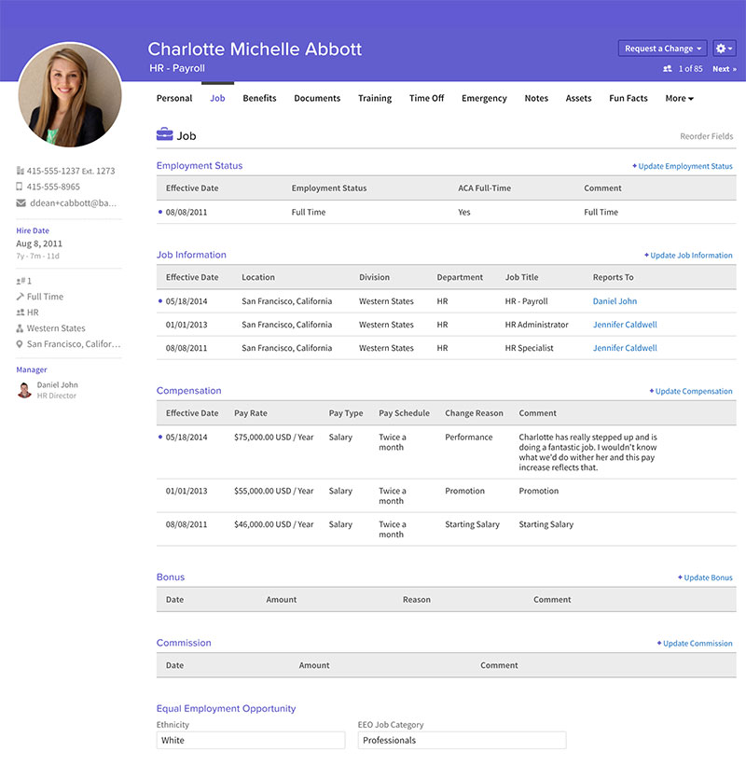Open Daniel John in Reports To column
This screenshot has height=765, width=746.
pyautogui.click(x=615, y=301)
